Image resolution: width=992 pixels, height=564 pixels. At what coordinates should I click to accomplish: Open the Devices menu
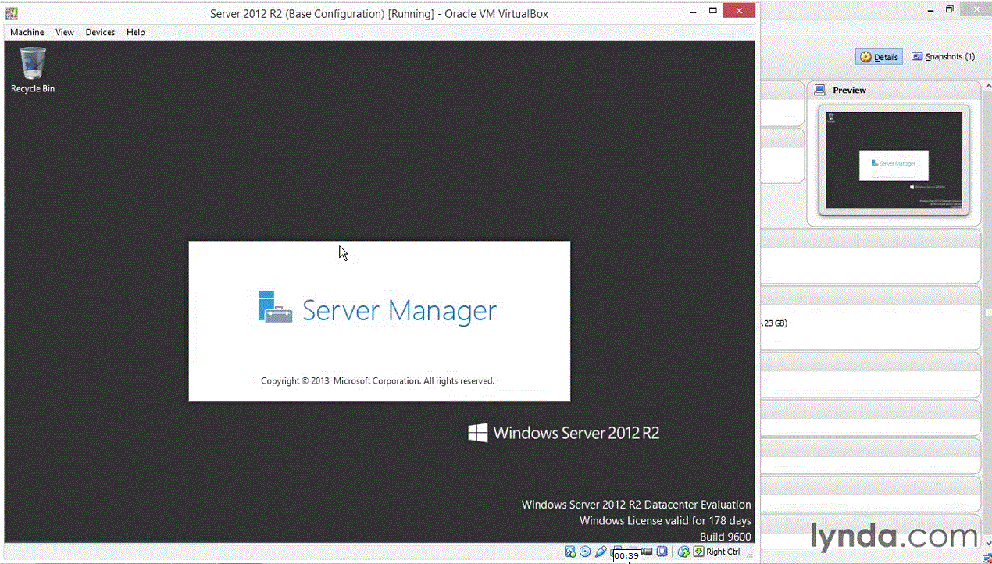(x=100, y=32)
